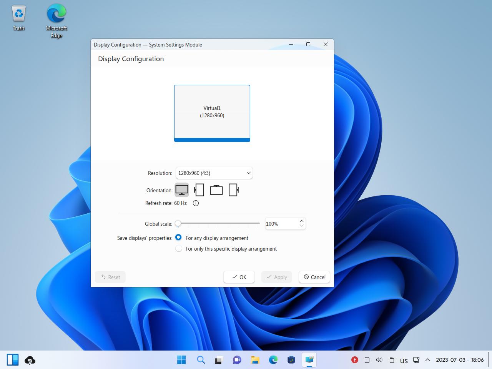The image size is (492, 369).
Task: Select the Microsoft Edge desktop shortcut
Action: [x=57, y=21]
